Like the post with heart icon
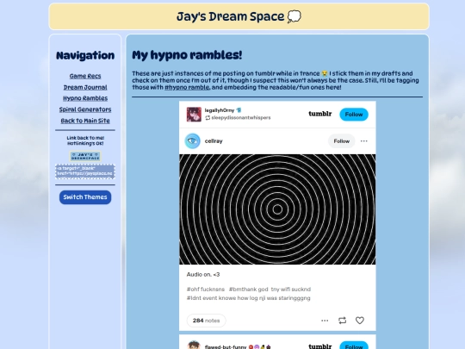 [x=360, y=321]
